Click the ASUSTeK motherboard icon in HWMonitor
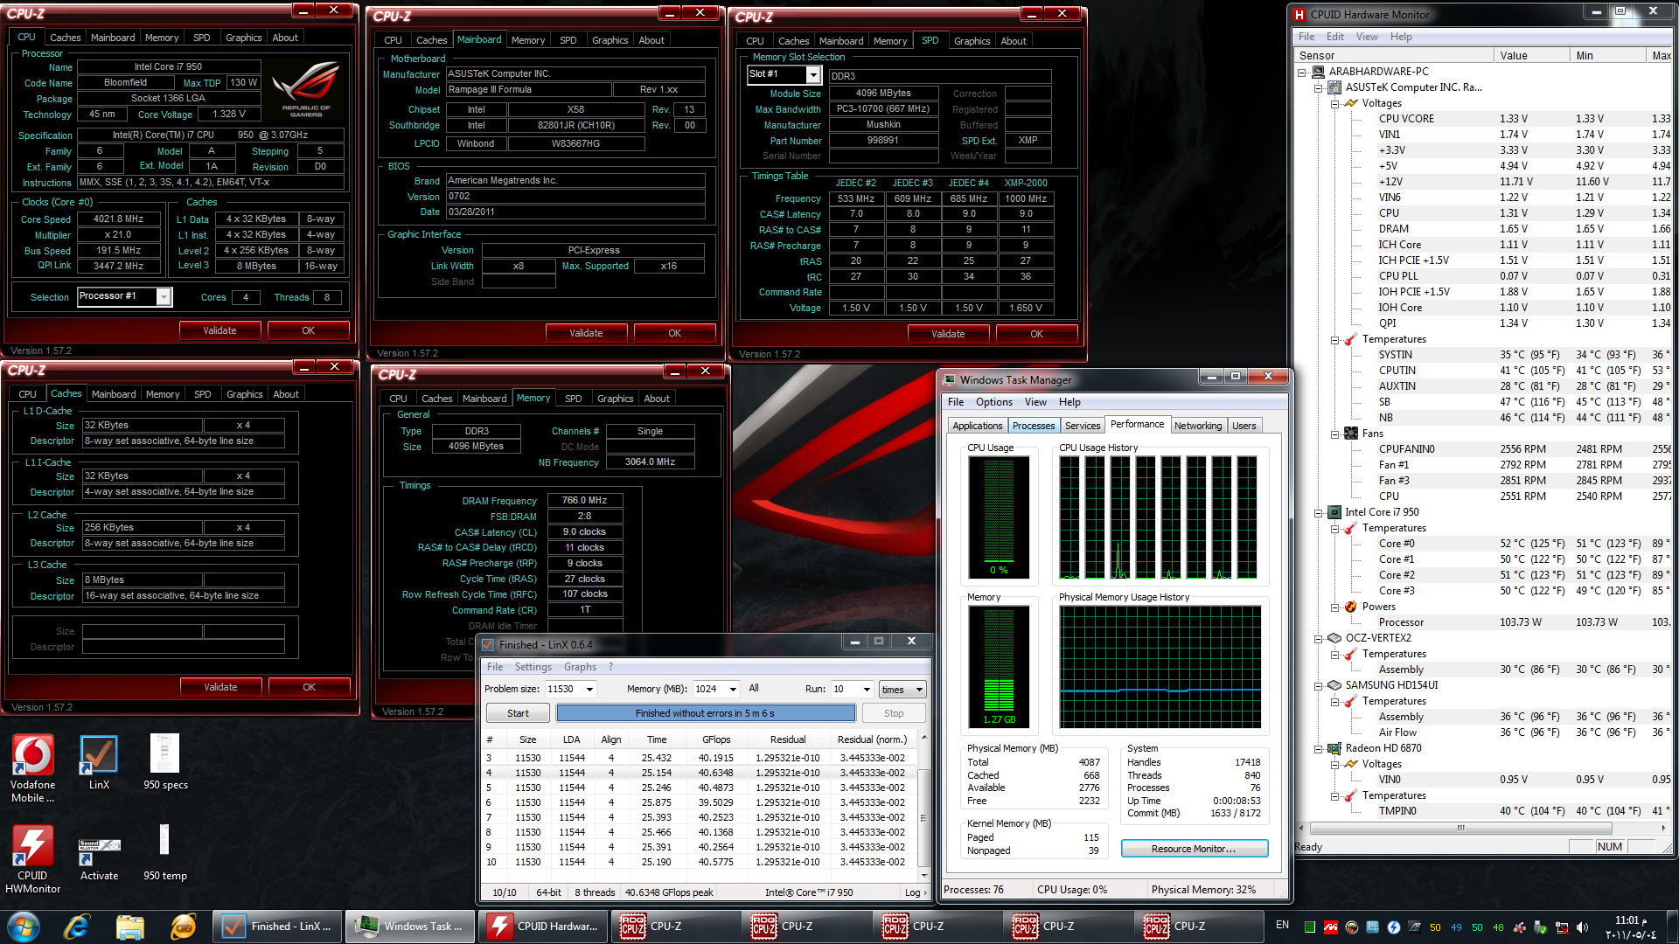The image size is (1679, 944). coord(1334,87)
